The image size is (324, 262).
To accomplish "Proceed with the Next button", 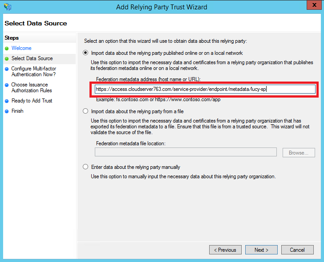I will tap(261, 250).
